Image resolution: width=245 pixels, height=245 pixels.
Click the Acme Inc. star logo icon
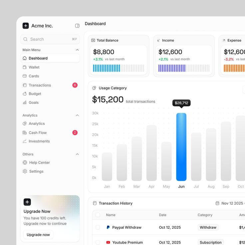pos(26,26)
